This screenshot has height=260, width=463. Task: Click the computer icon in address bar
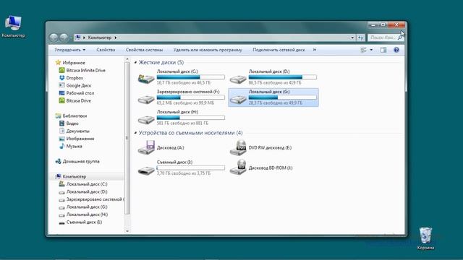coord(77,37)
